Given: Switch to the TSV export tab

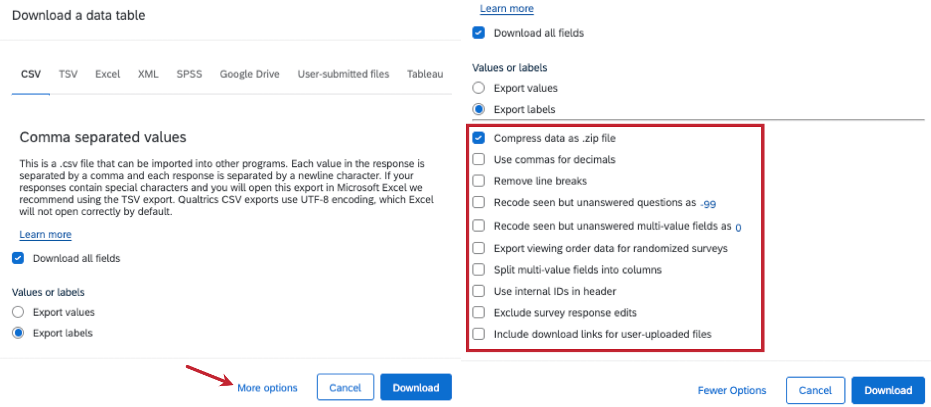Looking at the screenshot, I should click(x=67, y=74).
